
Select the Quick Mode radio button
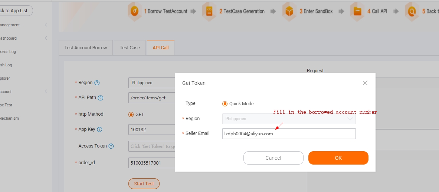click(x=225, y=104)
